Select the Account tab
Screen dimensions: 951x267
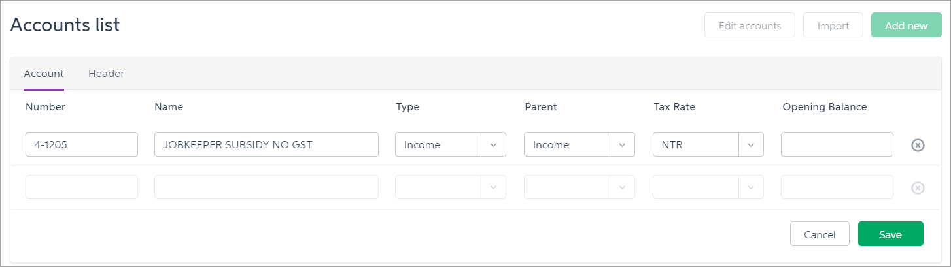point(44,74)
